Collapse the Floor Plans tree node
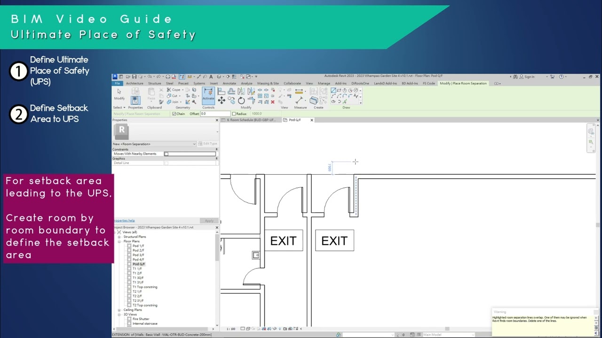 pyautogui.click(x=119, y=241)
